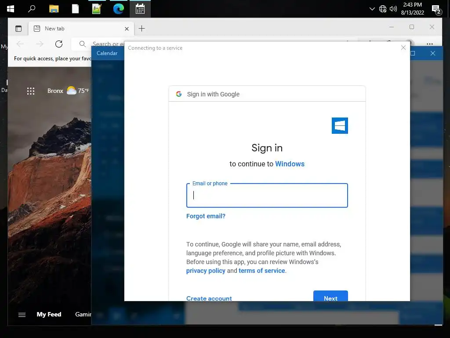This screenshot has height=338, width=450.
Task: Select the New tab browser tab
Action: pyautogui.click(x=80, y=29)
